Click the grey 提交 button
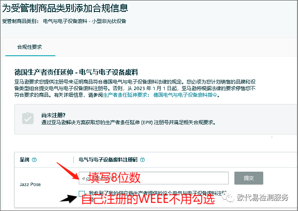This screenshot has height=211, width=298. (248, 178)
